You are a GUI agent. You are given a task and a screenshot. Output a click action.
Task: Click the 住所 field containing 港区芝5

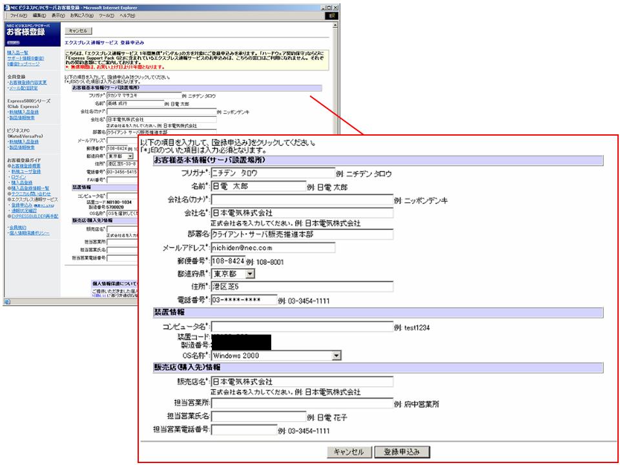pos(302,286)
